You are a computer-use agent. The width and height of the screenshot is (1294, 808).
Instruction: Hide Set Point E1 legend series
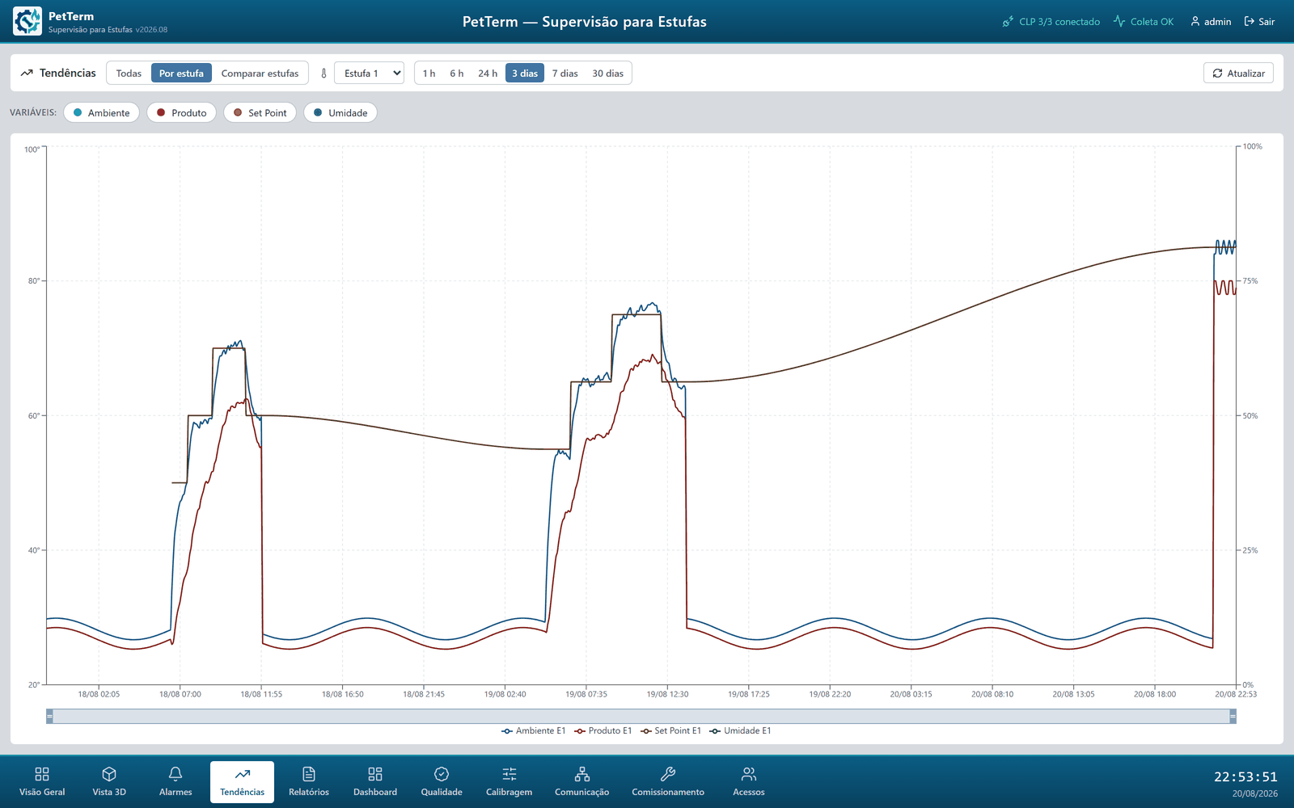670,730
